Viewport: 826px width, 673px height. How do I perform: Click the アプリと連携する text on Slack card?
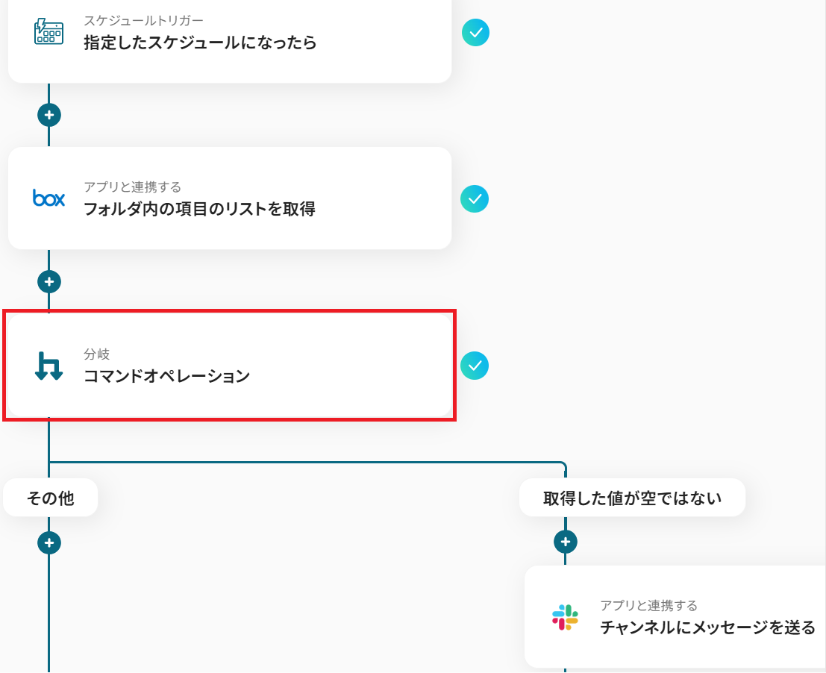click(x=648, y=606)
